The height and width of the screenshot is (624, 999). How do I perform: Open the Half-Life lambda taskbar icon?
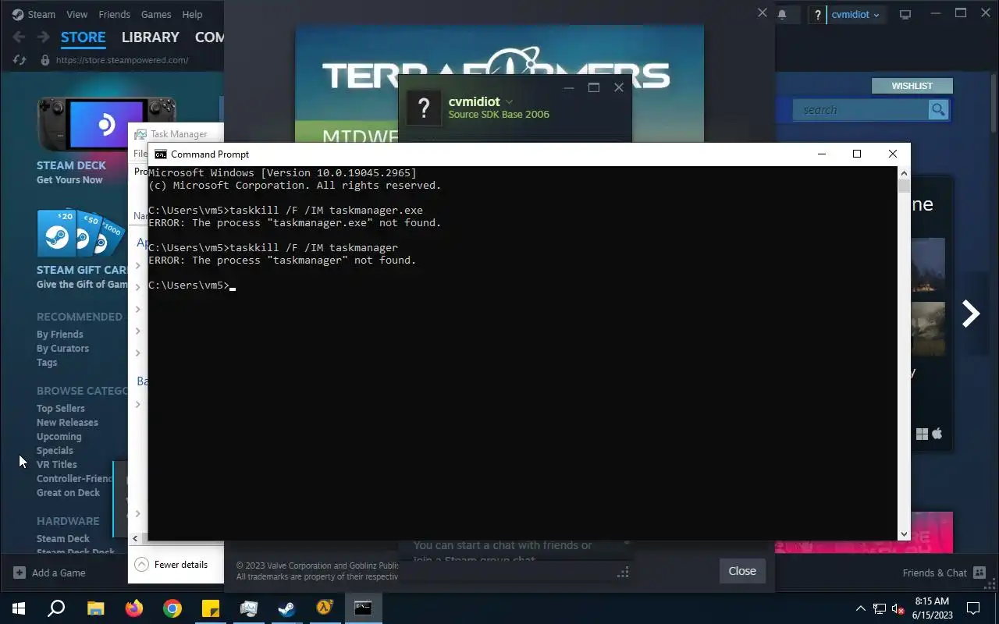coord(325,608)
